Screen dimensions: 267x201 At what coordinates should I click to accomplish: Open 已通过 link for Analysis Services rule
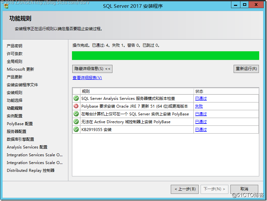point(201,99)
